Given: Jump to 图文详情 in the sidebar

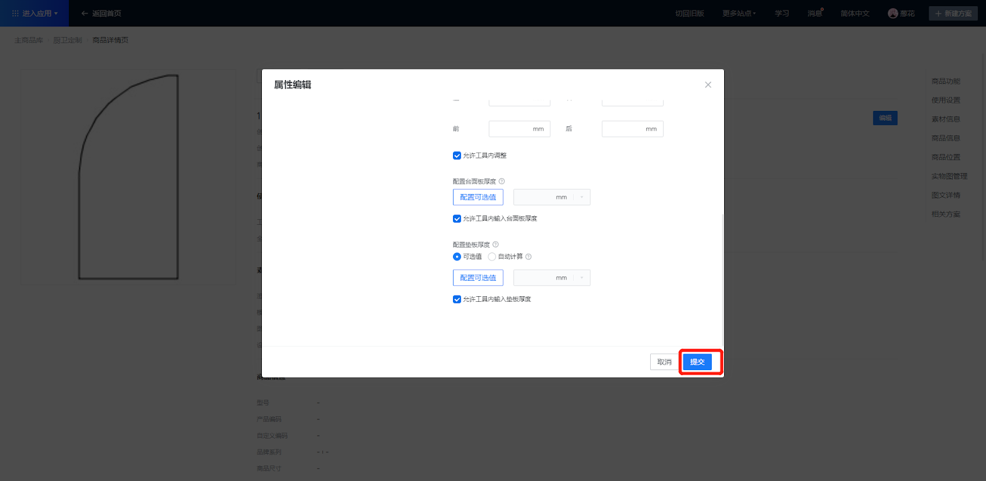Looking at the screenshot, I should [946, 195].
